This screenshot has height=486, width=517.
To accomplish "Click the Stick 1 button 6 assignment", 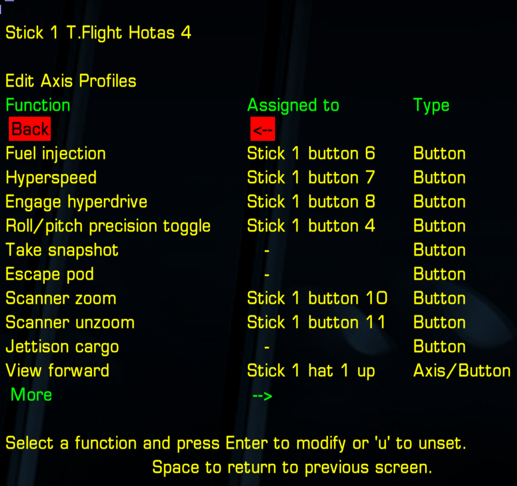I will tap(311, 154).
